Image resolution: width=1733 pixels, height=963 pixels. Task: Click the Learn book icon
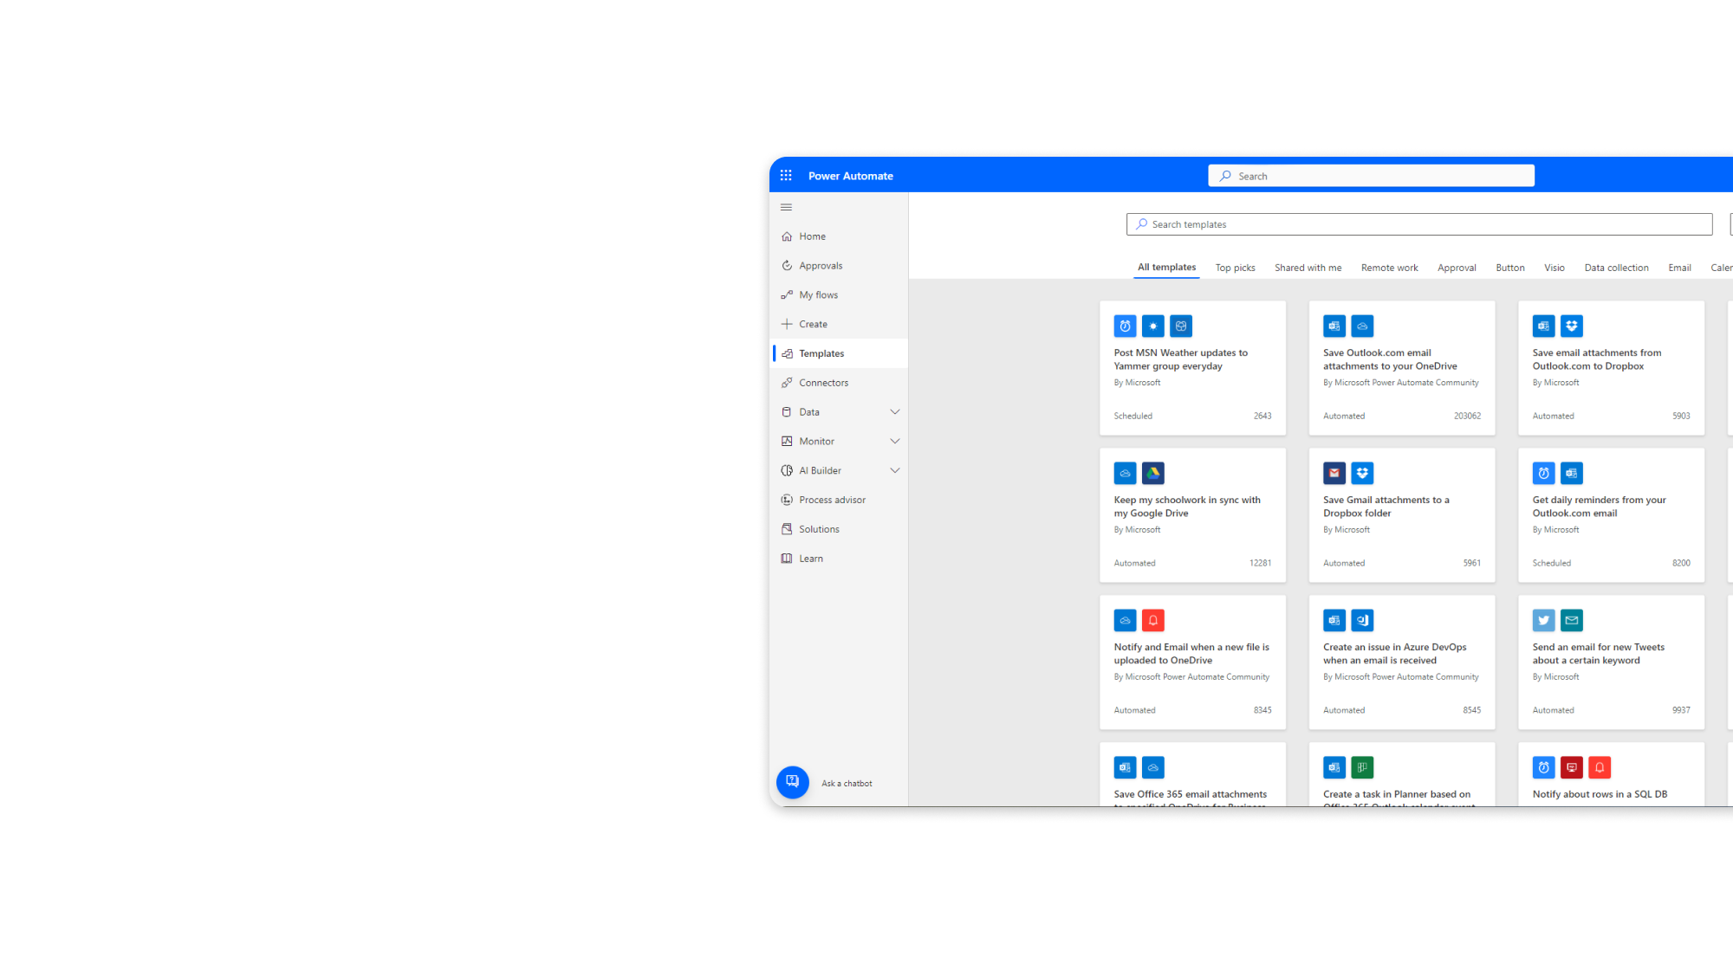pos(787,559)
